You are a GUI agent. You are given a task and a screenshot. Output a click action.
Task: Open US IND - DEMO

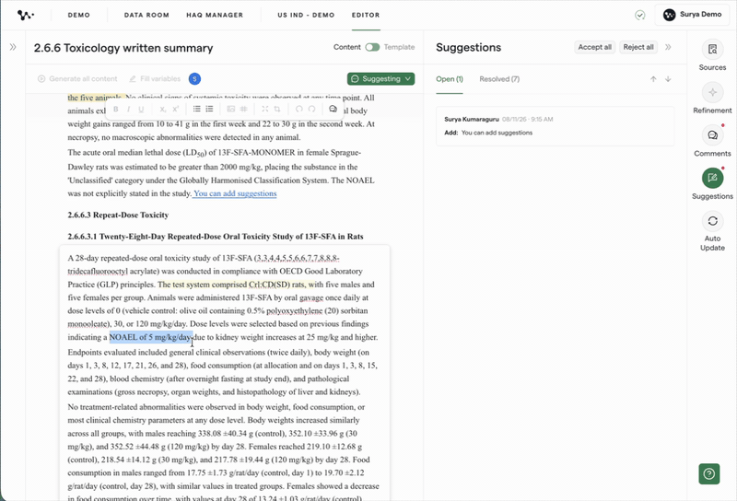click(306, 15)
